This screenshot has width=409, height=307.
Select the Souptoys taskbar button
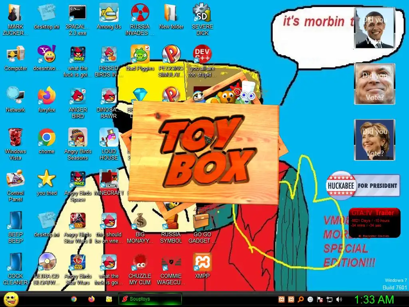[150, 299]
